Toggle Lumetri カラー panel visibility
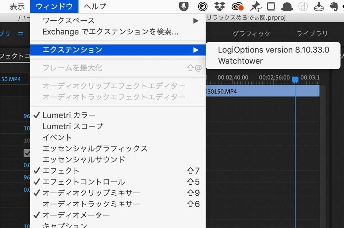This screenshot has width=344, height=228. point(69,115)
